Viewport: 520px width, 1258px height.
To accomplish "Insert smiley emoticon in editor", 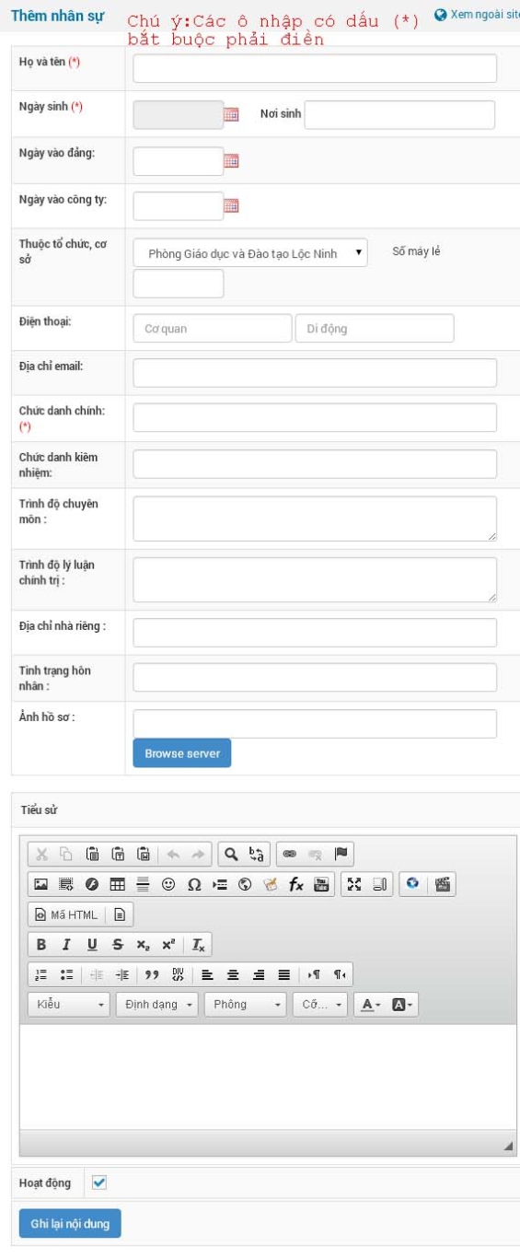I will point(168,884).
